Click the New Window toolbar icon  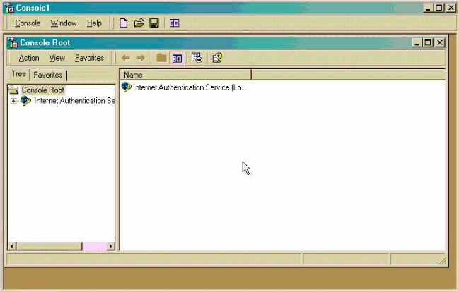pos(174,23)
